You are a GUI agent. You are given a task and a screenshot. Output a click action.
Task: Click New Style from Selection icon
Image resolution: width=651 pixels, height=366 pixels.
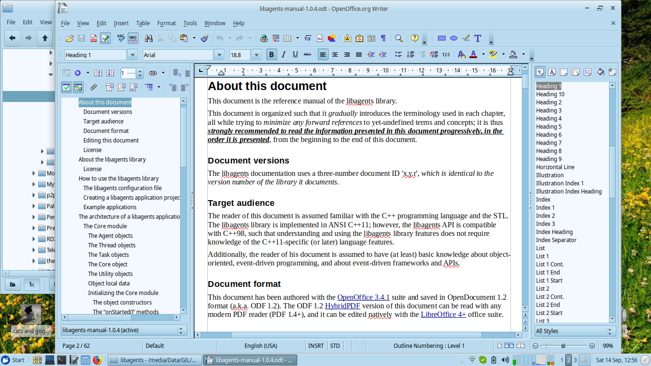[x=612, y=72]
